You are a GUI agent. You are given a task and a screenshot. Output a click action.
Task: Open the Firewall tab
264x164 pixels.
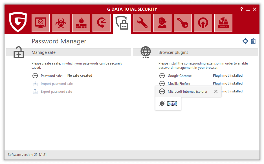click(81, 23)
